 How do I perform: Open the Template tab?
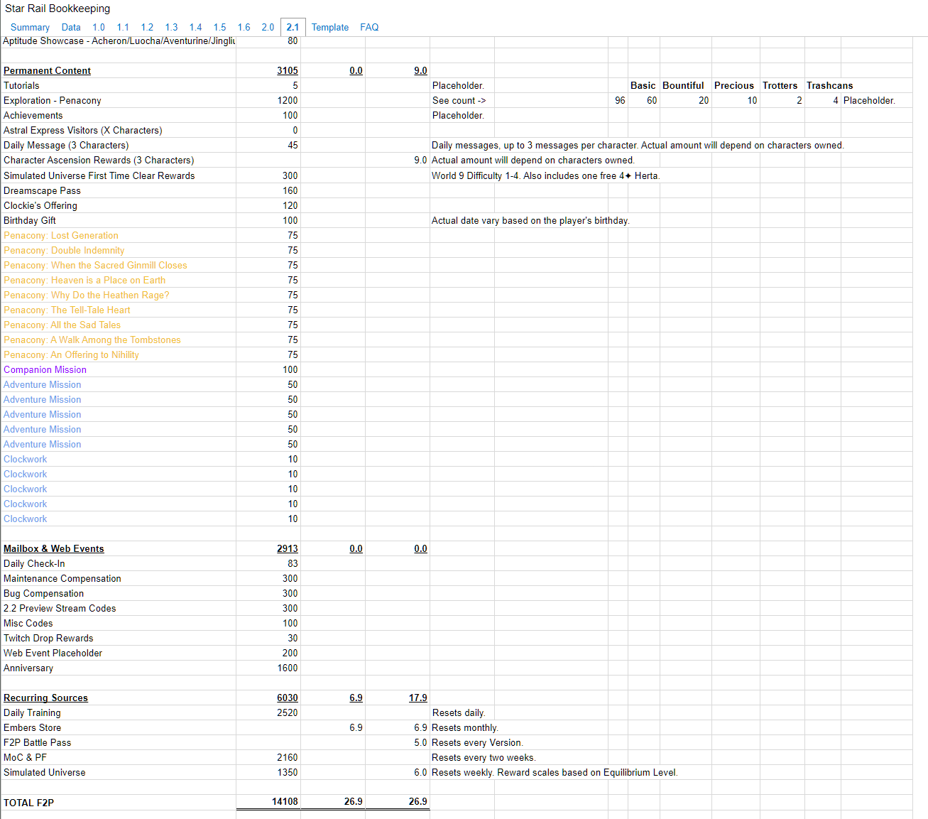coord(330,27)
